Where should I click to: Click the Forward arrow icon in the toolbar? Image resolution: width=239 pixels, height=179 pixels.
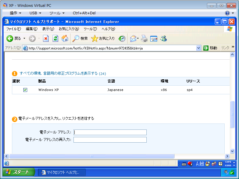pyautogui.click(x=32, y=38)
